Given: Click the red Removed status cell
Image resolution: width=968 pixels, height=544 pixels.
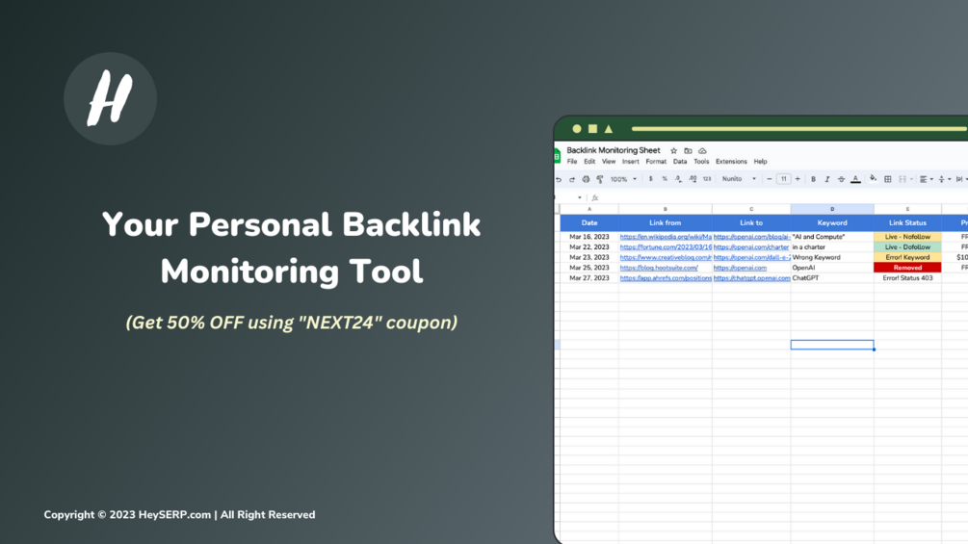Looking at the screenshot, I should tap(907, 268).
